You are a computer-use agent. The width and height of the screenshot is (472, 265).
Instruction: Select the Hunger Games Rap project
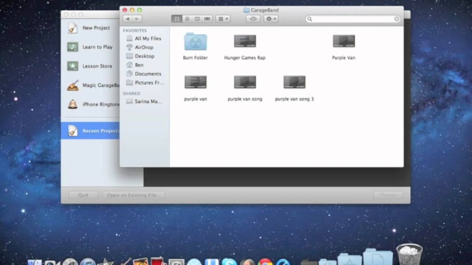click(x=245, y=42)
